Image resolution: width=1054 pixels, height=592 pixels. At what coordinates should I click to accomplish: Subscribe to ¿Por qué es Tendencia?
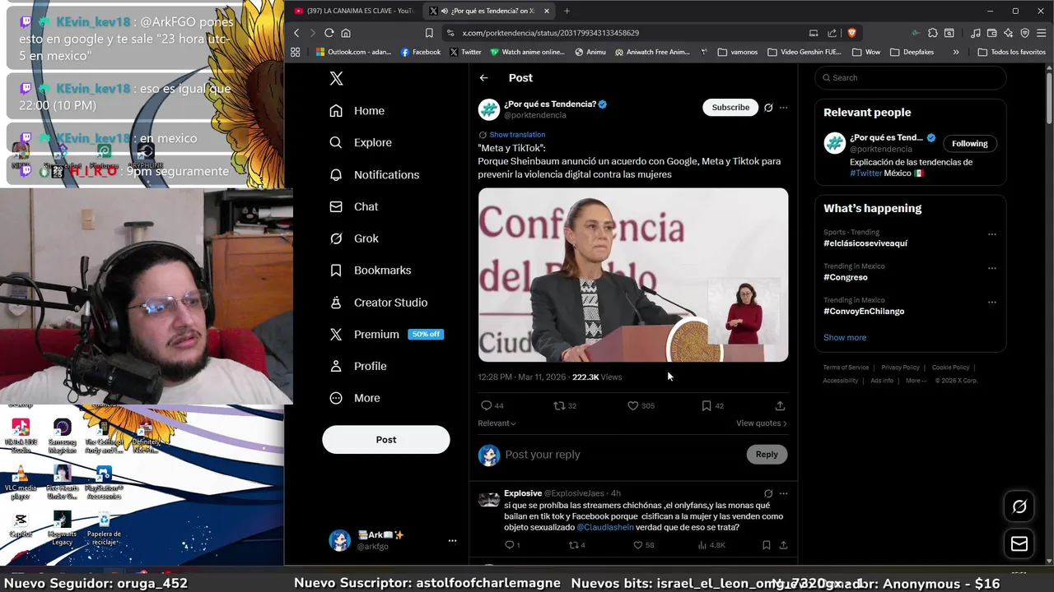(730, 108)
